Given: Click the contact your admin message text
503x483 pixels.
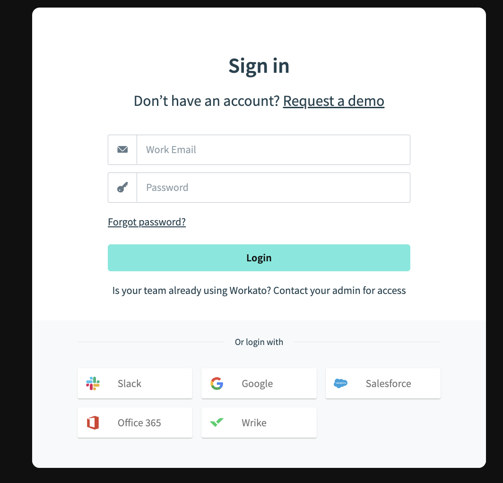Looking at the screenshot, I should (x=259, y=290).
